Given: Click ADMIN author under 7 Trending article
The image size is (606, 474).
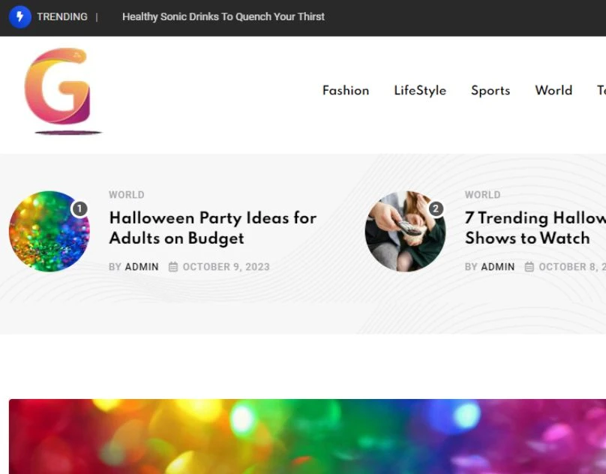Looking at the screenshot, I should pyautogui.click(x=498, y=267).
